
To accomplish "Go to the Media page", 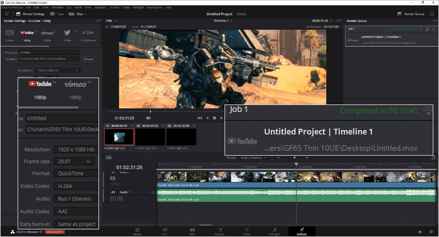I will [137, 231].
